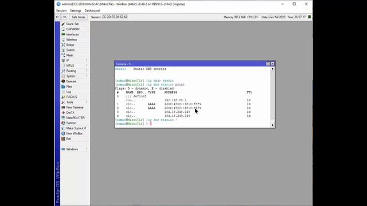
Task: Click the Terminal scrollbar thumb
Action: click(x=272, y=121)
